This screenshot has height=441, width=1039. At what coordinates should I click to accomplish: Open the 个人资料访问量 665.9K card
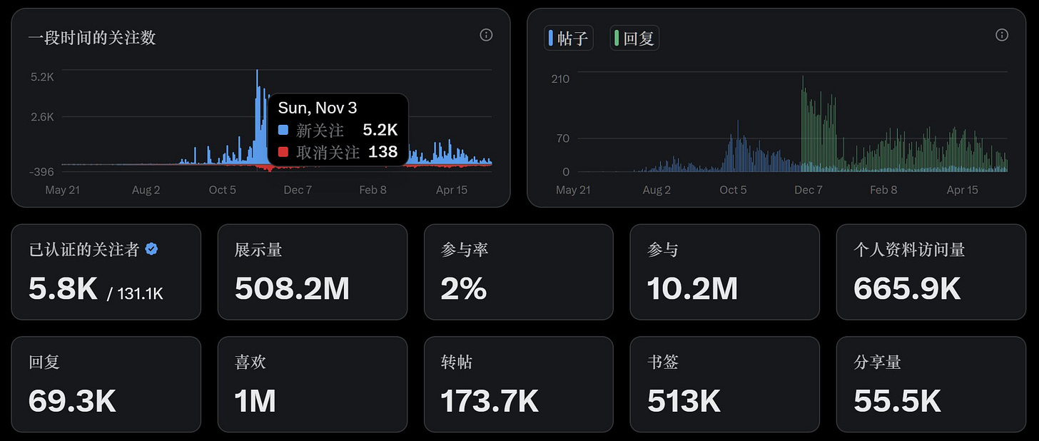click(x=931, y=272)
